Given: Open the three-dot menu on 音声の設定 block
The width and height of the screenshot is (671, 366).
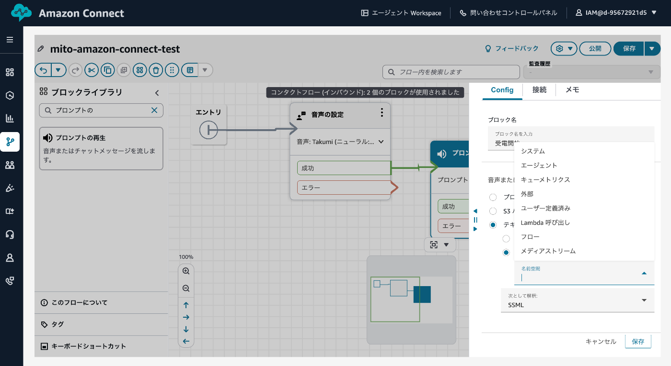Looking at the screenshot, I should tap(382, 112).
